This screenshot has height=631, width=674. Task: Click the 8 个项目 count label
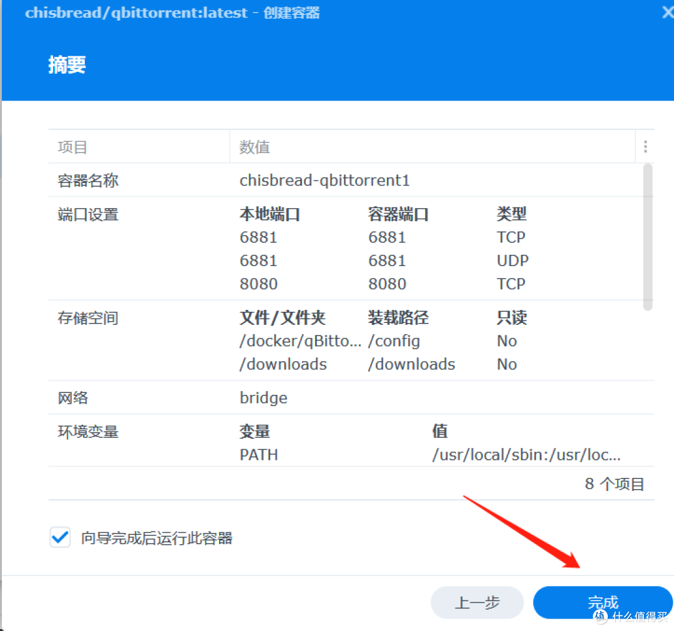click(614, 483)
